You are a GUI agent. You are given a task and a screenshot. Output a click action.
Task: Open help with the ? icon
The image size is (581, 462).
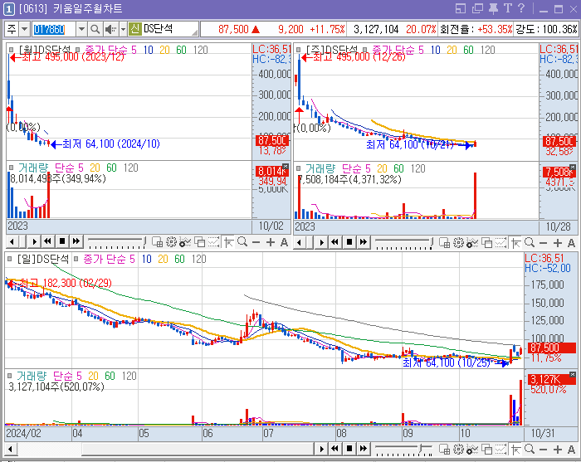(x=521, y=8)
